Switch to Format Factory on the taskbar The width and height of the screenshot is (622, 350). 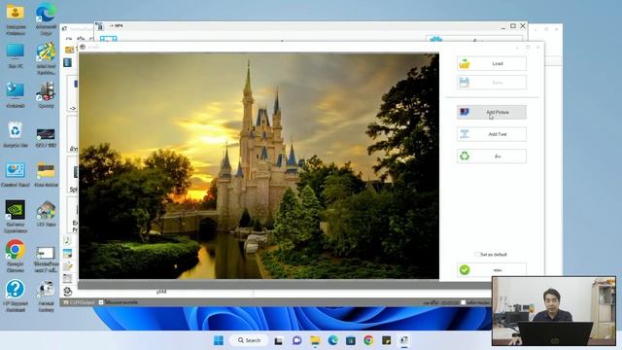pos(404,340)
